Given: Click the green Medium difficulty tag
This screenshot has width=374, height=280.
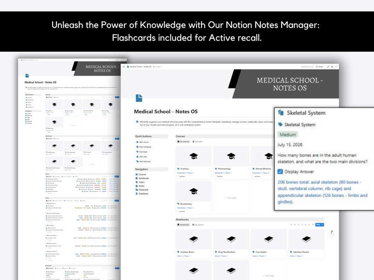Looking at the screenshot, I should [x=288, y=135].
